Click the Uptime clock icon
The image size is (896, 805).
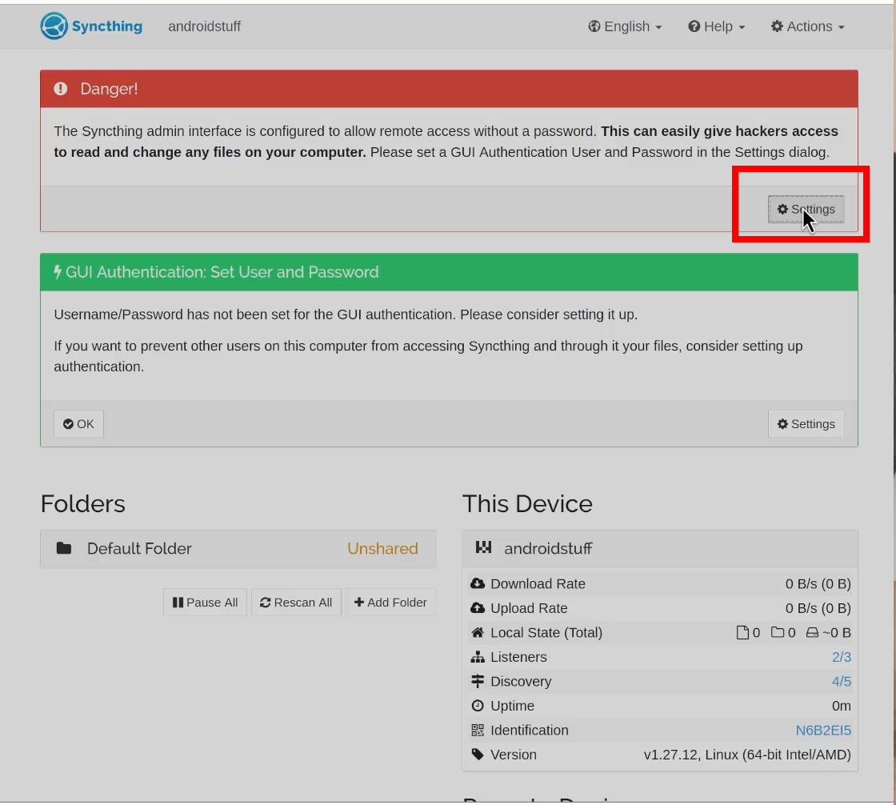[x=478, y=706]
